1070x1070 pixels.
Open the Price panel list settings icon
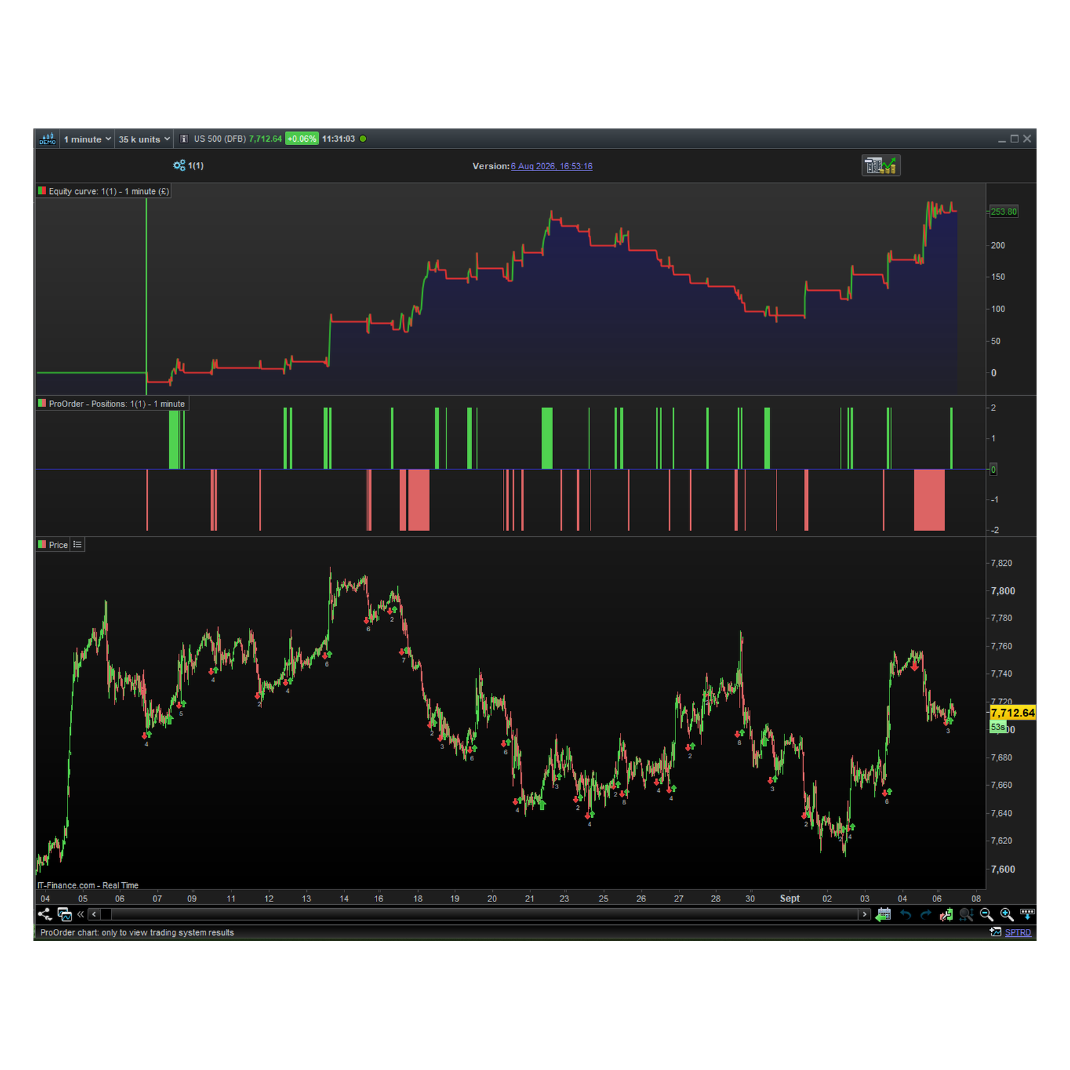click(x=78, y=545)
